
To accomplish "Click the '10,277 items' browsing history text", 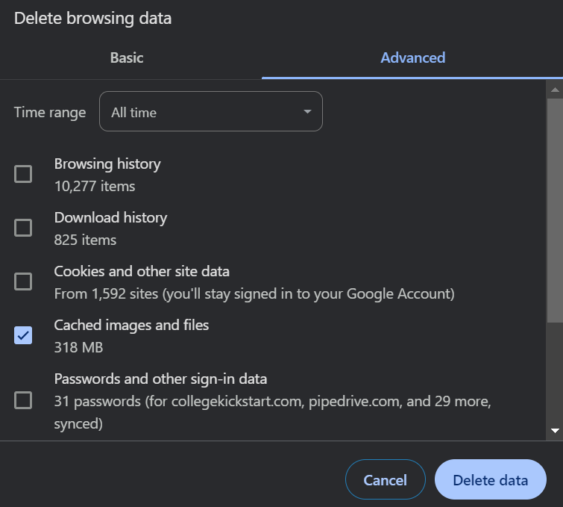I will point(95,186).
